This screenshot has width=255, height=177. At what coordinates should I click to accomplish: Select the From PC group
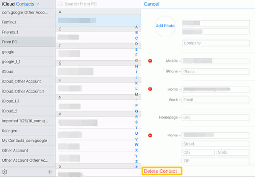pos(28,42)
